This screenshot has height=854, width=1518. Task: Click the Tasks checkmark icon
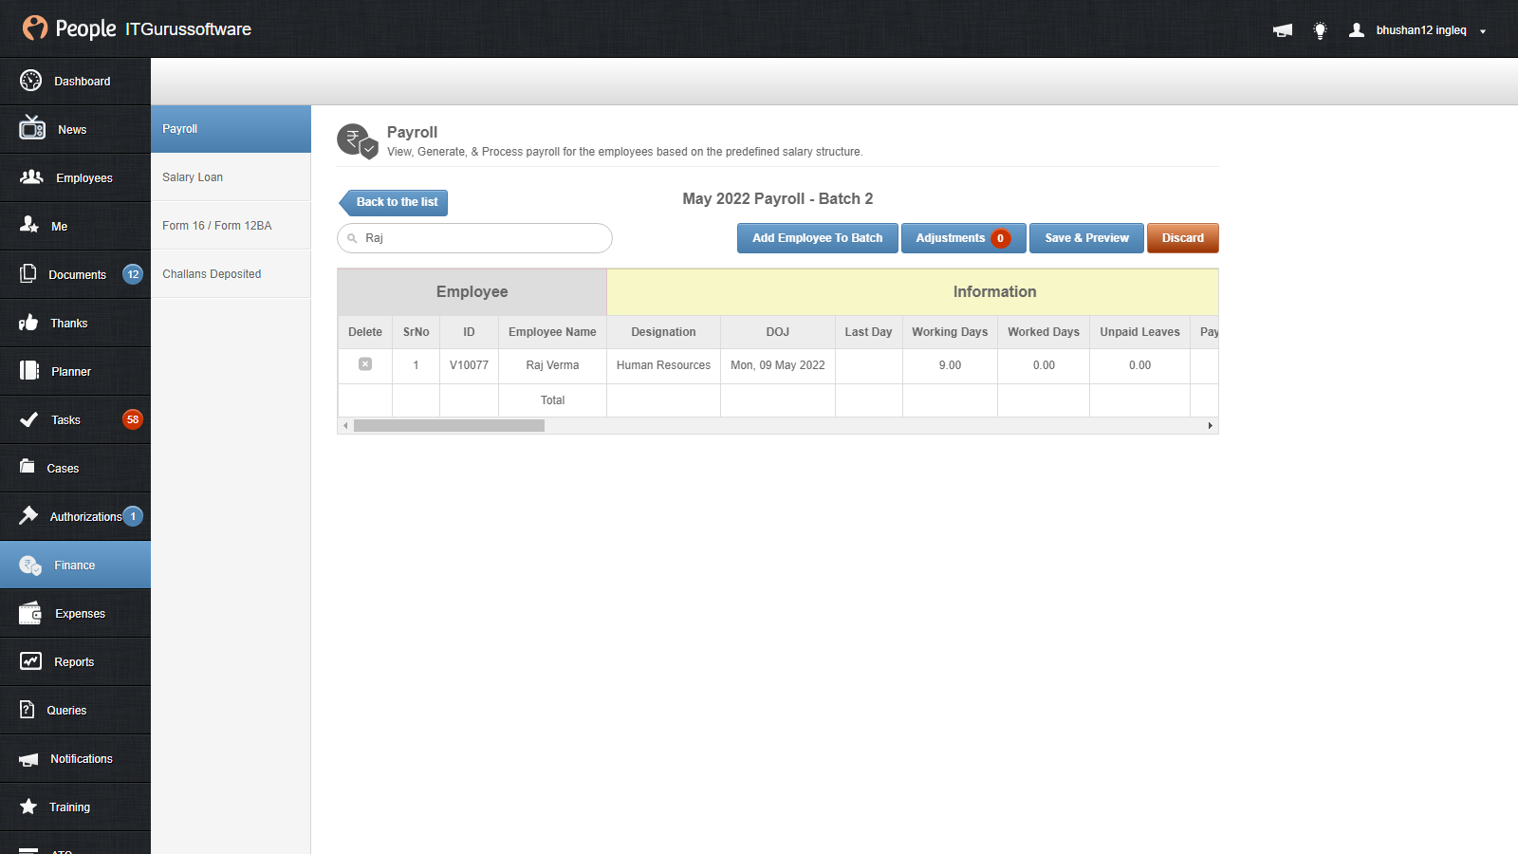[29, 419]
